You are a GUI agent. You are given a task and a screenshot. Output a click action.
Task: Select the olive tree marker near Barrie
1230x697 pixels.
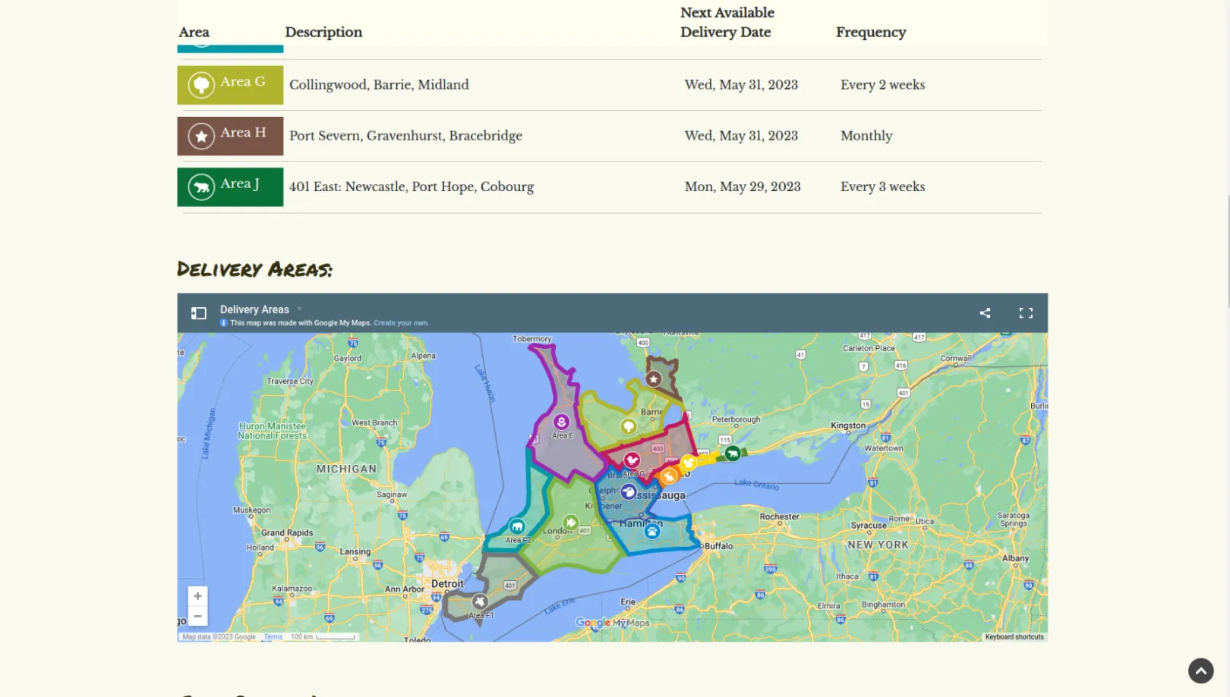[x=628, y=426]
